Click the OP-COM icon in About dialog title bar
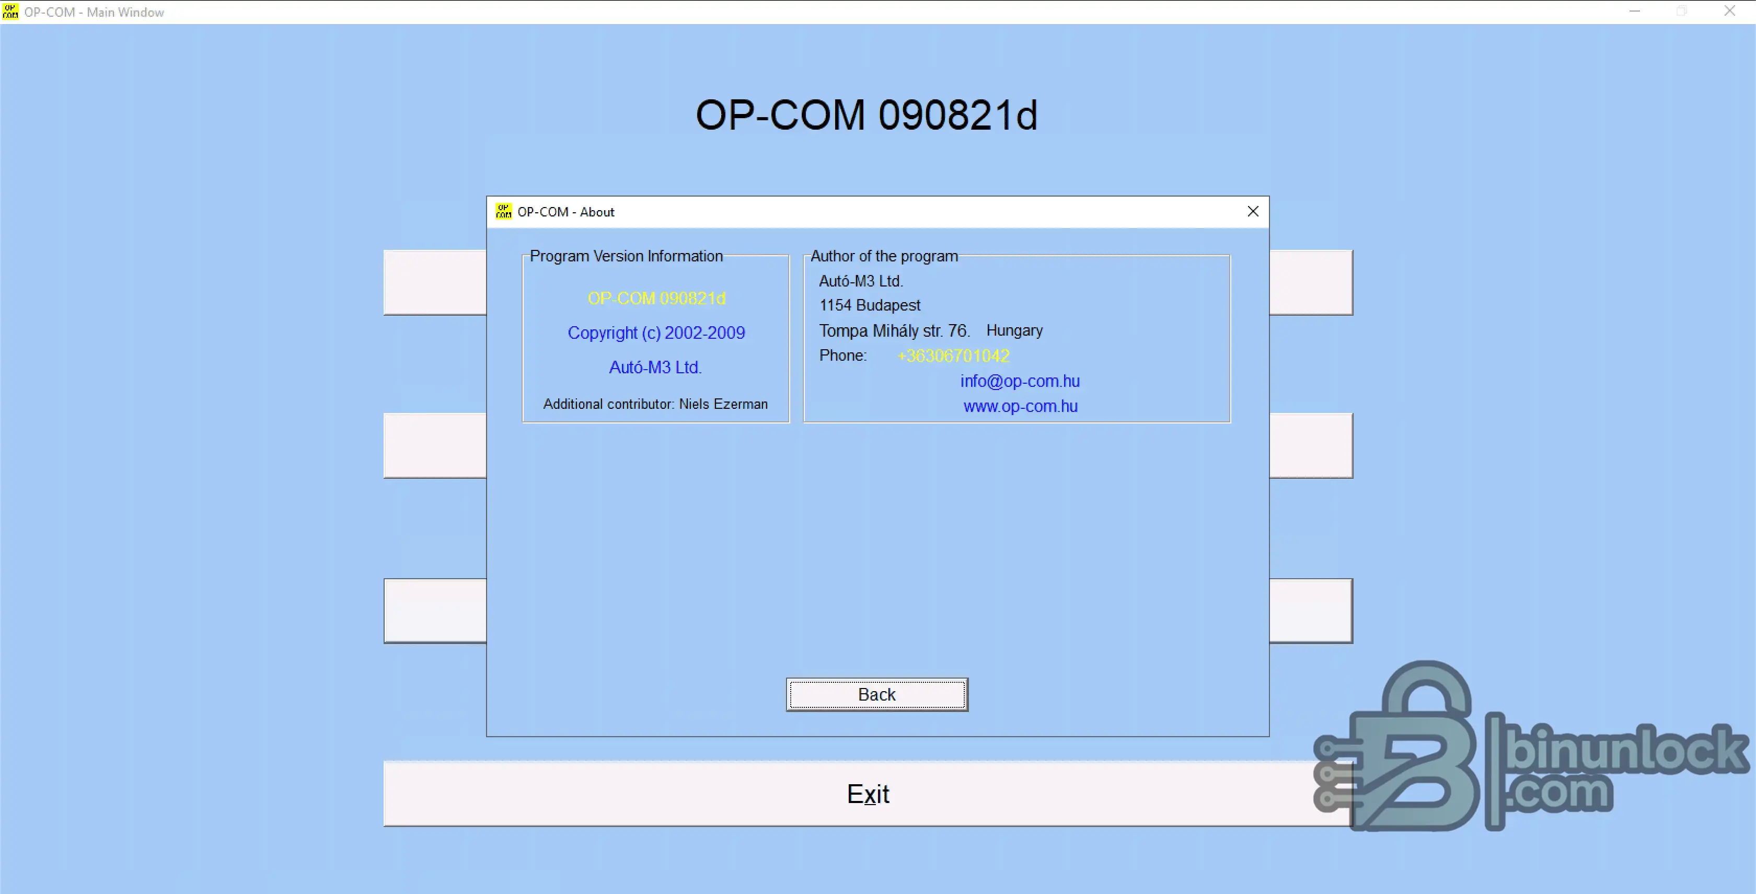Viewport: 1756px width, 894px height. (504, 211)
